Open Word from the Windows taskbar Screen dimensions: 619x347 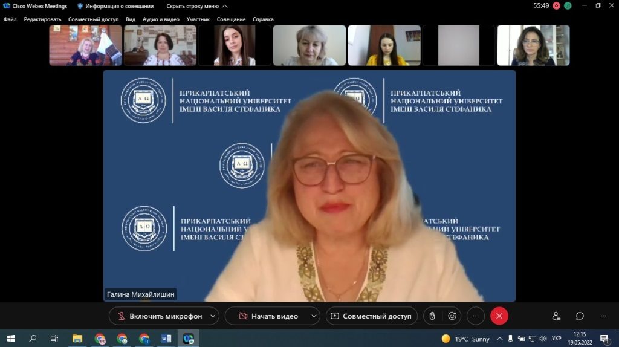coord(166,339)
